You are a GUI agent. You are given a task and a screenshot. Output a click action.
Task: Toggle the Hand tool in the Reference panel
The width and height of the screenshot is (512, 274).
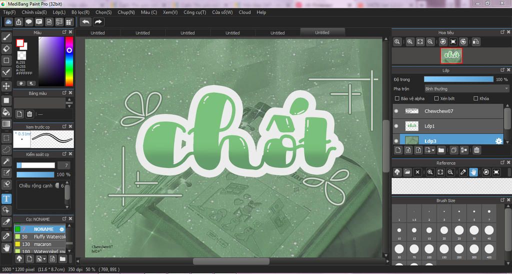tap(473, 172)
